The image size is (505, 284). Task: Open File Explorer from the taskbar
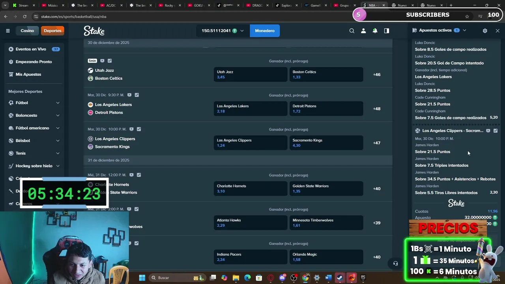(x=236, y=278)
